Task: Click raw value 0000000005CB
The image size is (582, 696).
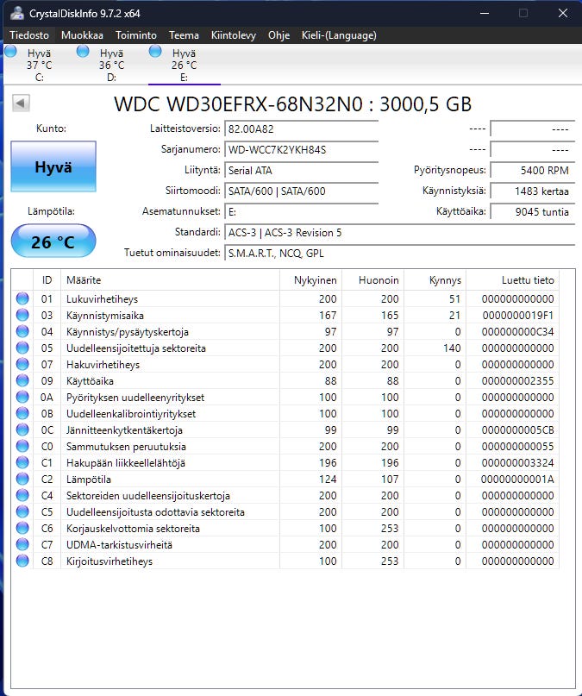Action: [x=517, y=430]
